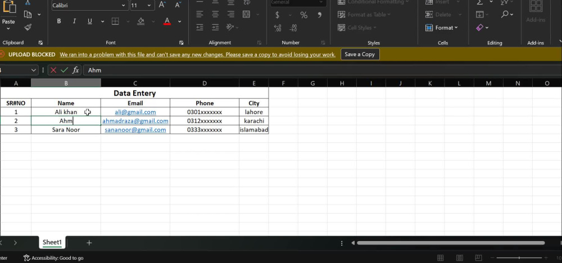Click the Copy icon in Clipboard
Viewport: 562px width, 263px height.
tap(28, 15)
